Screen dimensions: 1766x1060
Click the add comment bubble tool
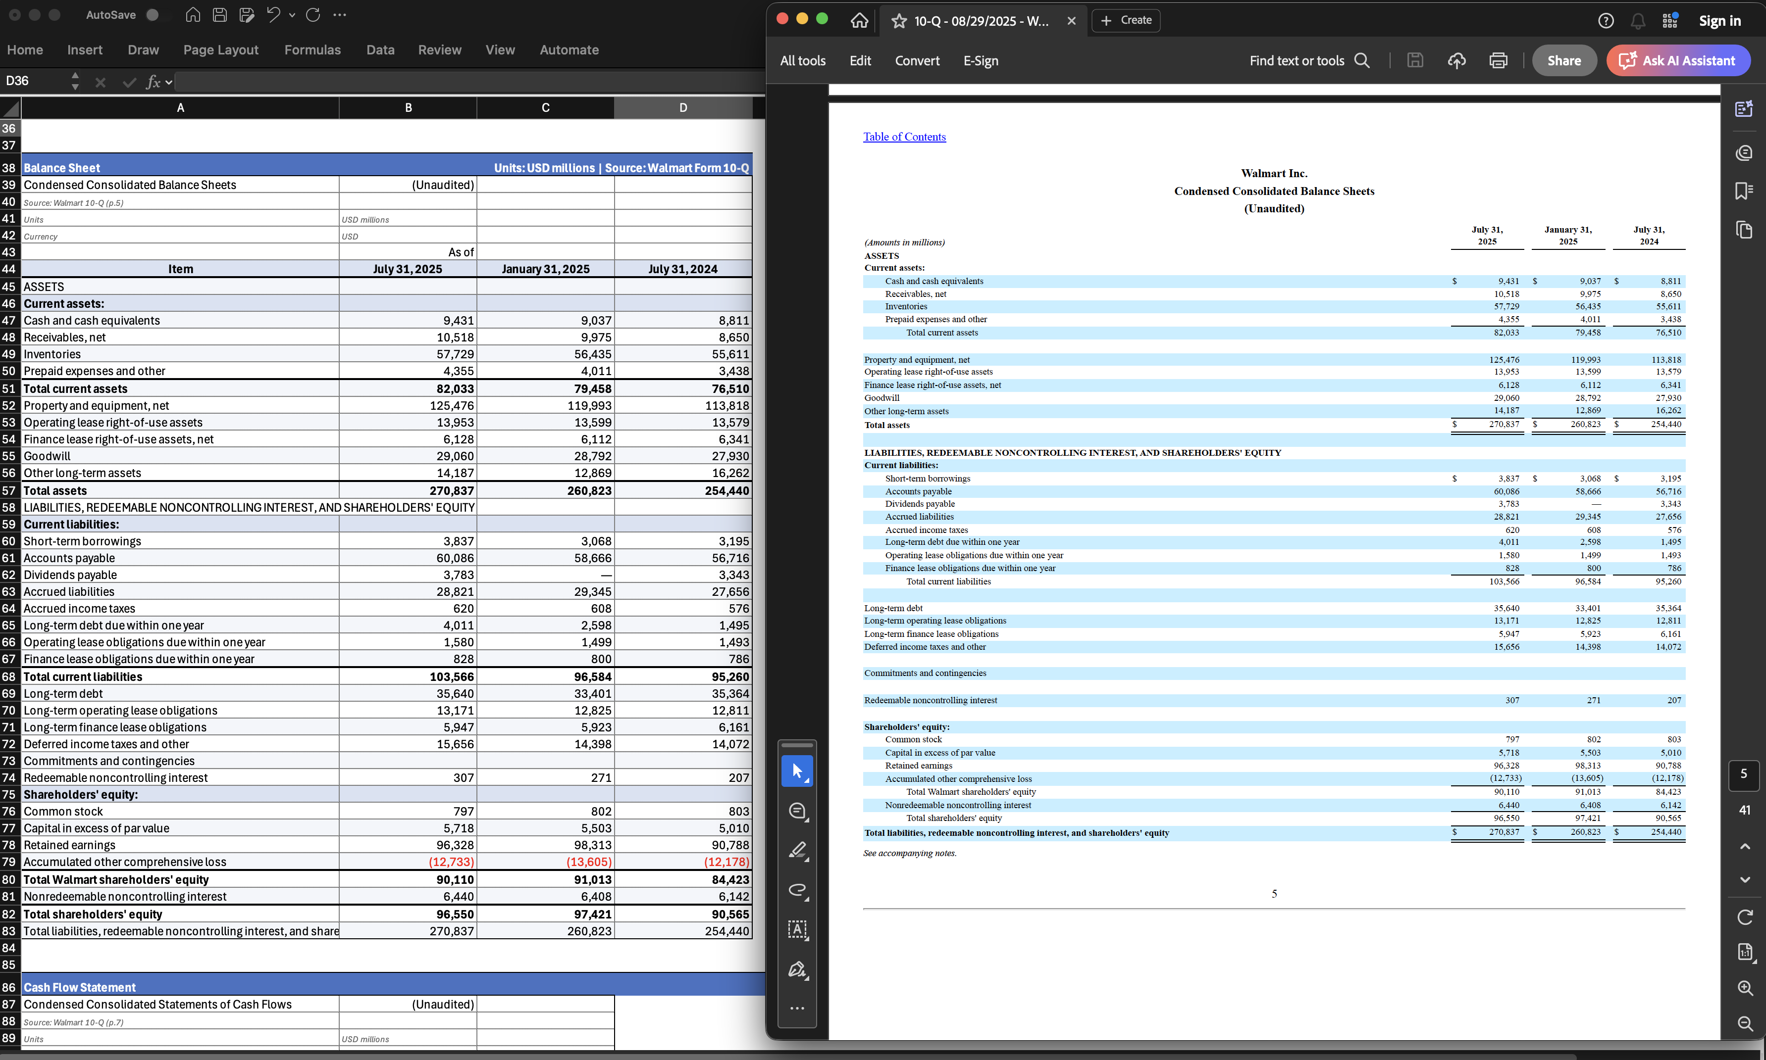point(797,811)
